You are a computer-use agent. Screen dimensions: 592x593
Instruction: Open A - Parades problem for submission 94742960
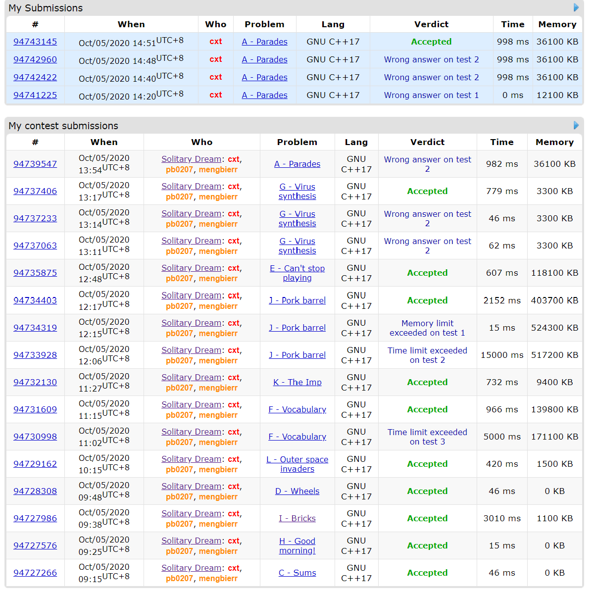[264, 60]
